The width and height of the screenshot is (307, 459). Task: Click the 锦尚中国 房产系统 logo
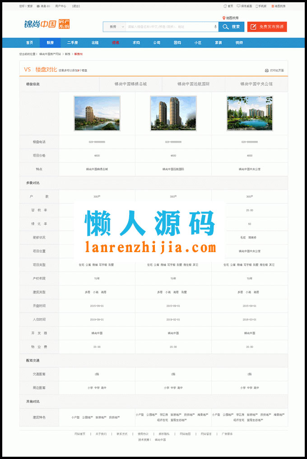[47, 24]
